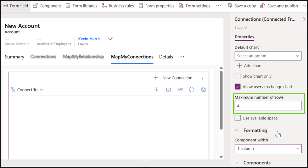Screen dimensions: 308x168
Task: Enable the Show chart only checkbox
Action: pos(238,76)
